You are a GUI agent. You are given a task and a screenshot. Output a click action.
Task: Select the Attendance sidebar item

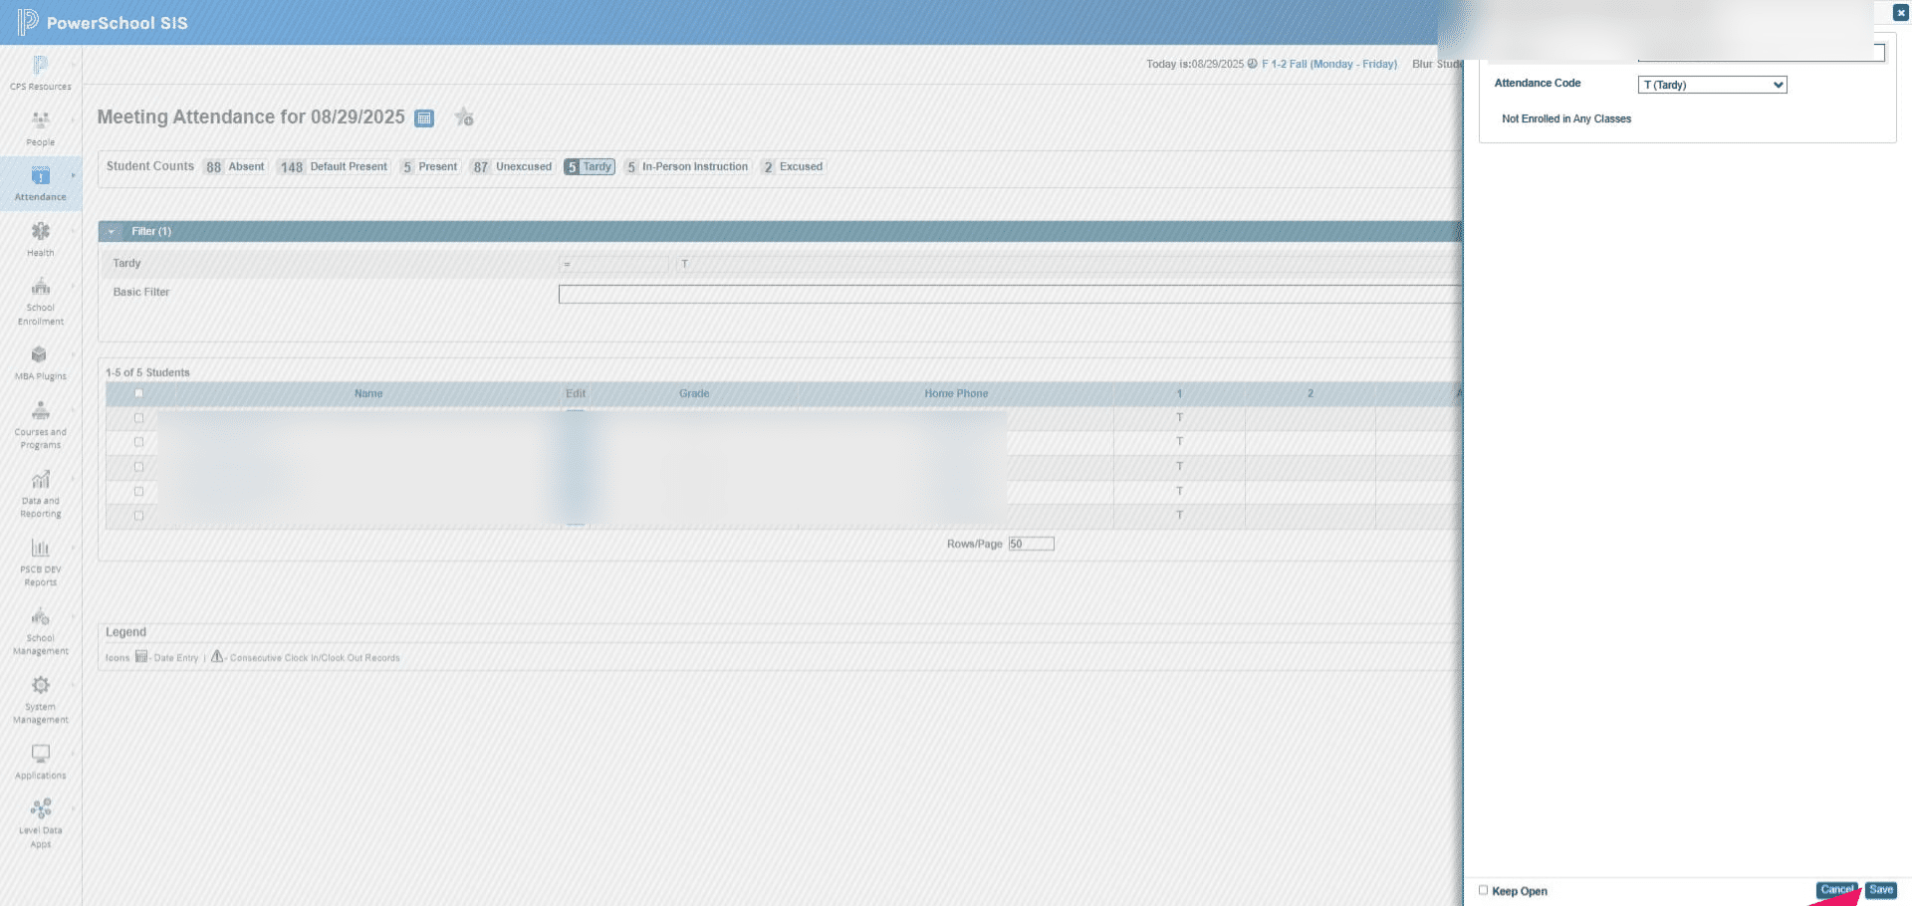coord(41,183)
